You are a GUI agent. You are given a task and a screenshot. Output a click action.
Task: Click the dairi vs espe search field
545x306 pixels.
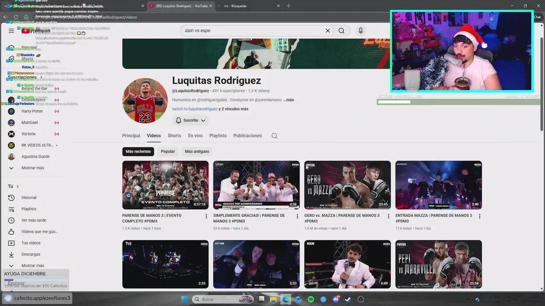[253, 31]
